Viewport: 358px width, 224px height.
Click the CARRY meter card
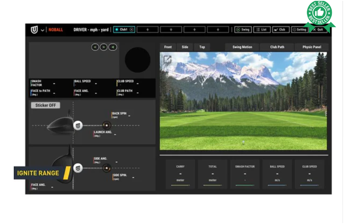[180, 174]
